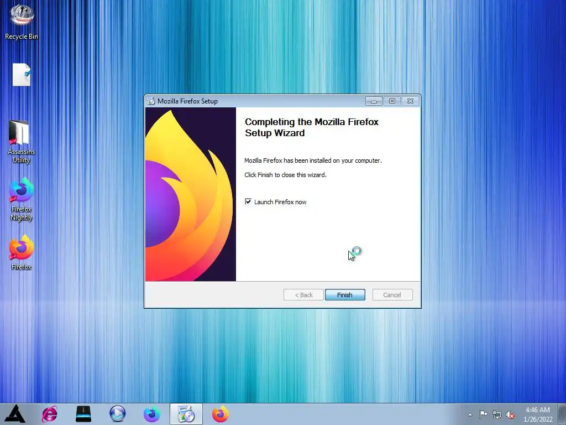The image size is (566, 425).
Task: Click the Finish button
Action: (345, 295)
